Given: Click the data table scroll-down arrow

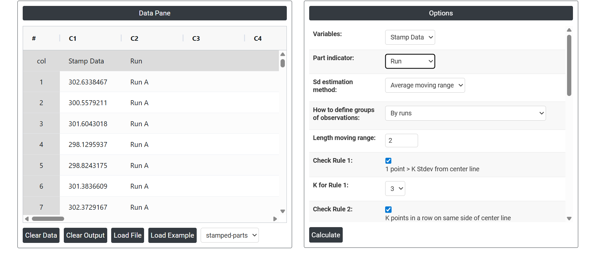Looking at the screenshot, I should point(283,211).
